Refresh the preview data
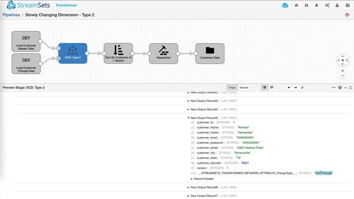Viewport: 354px width, 199px height. (302, 87)
